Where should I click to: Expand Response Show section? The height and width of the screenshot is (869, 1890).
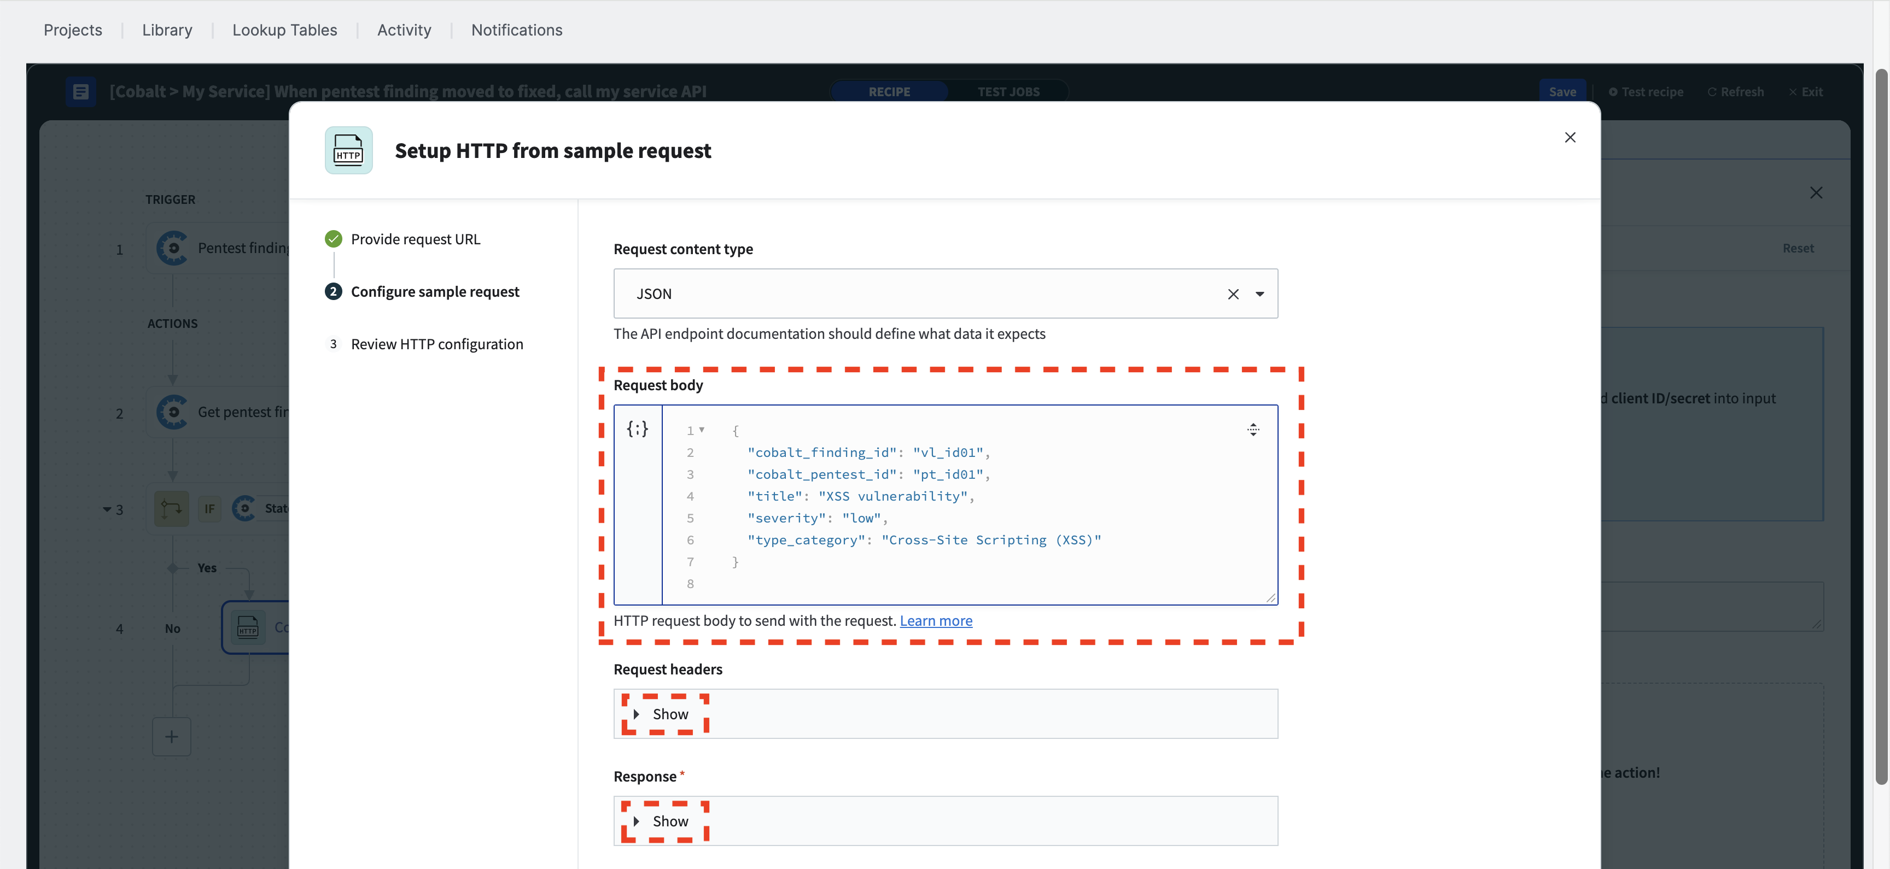point(662,820)
